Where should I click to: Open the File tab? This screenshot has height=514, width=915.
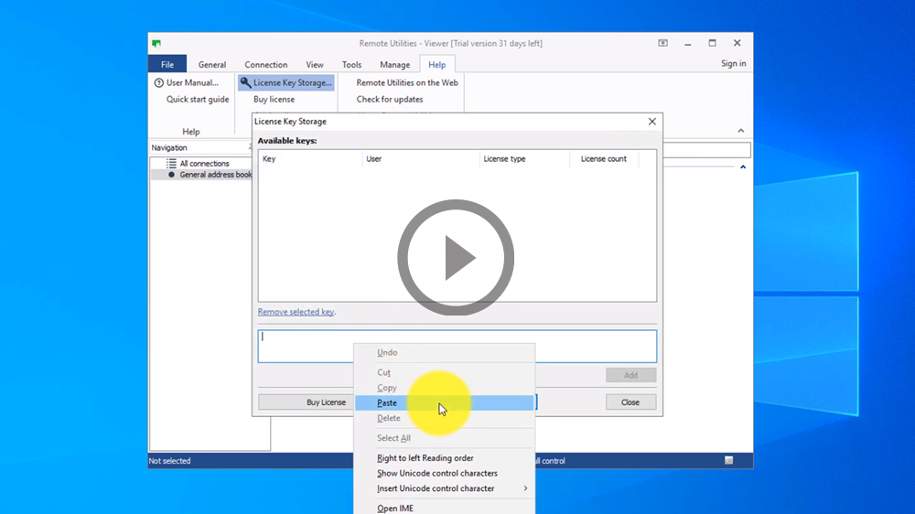point(167,64)
